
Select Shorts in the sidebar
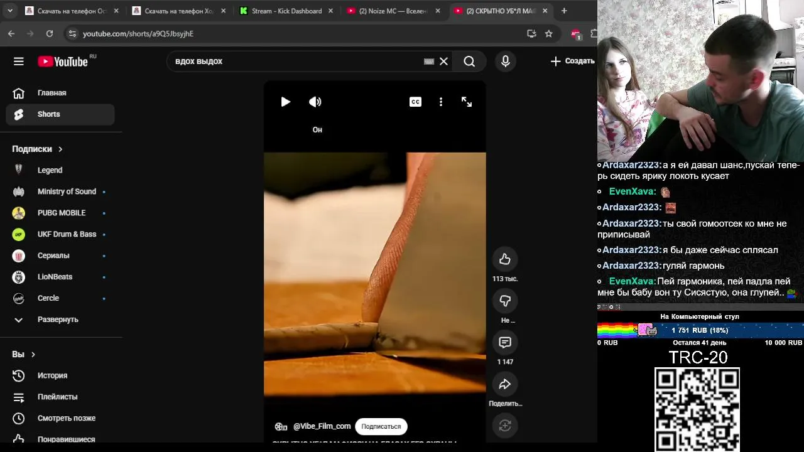(60, 114)
